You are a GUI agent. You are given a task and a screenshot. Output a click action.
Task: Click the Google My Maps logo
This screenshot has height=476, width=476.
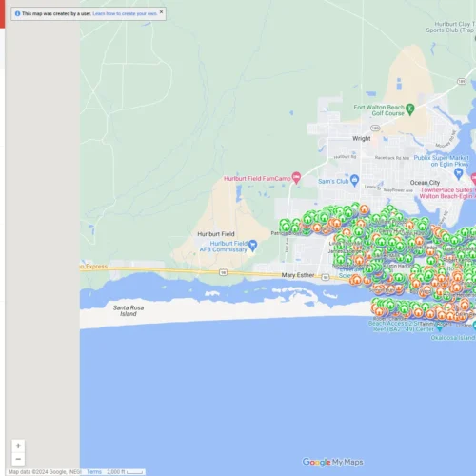pos(332,462)
